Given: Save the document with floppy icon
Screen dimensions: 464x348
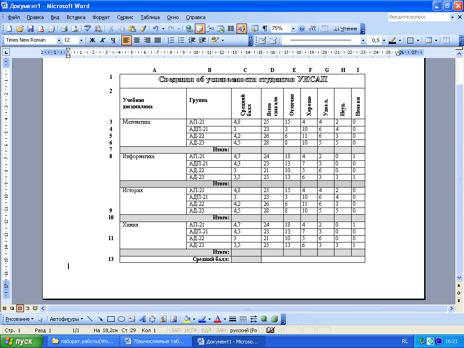Looking at the screenshot, I should click(x=30, y=29).
